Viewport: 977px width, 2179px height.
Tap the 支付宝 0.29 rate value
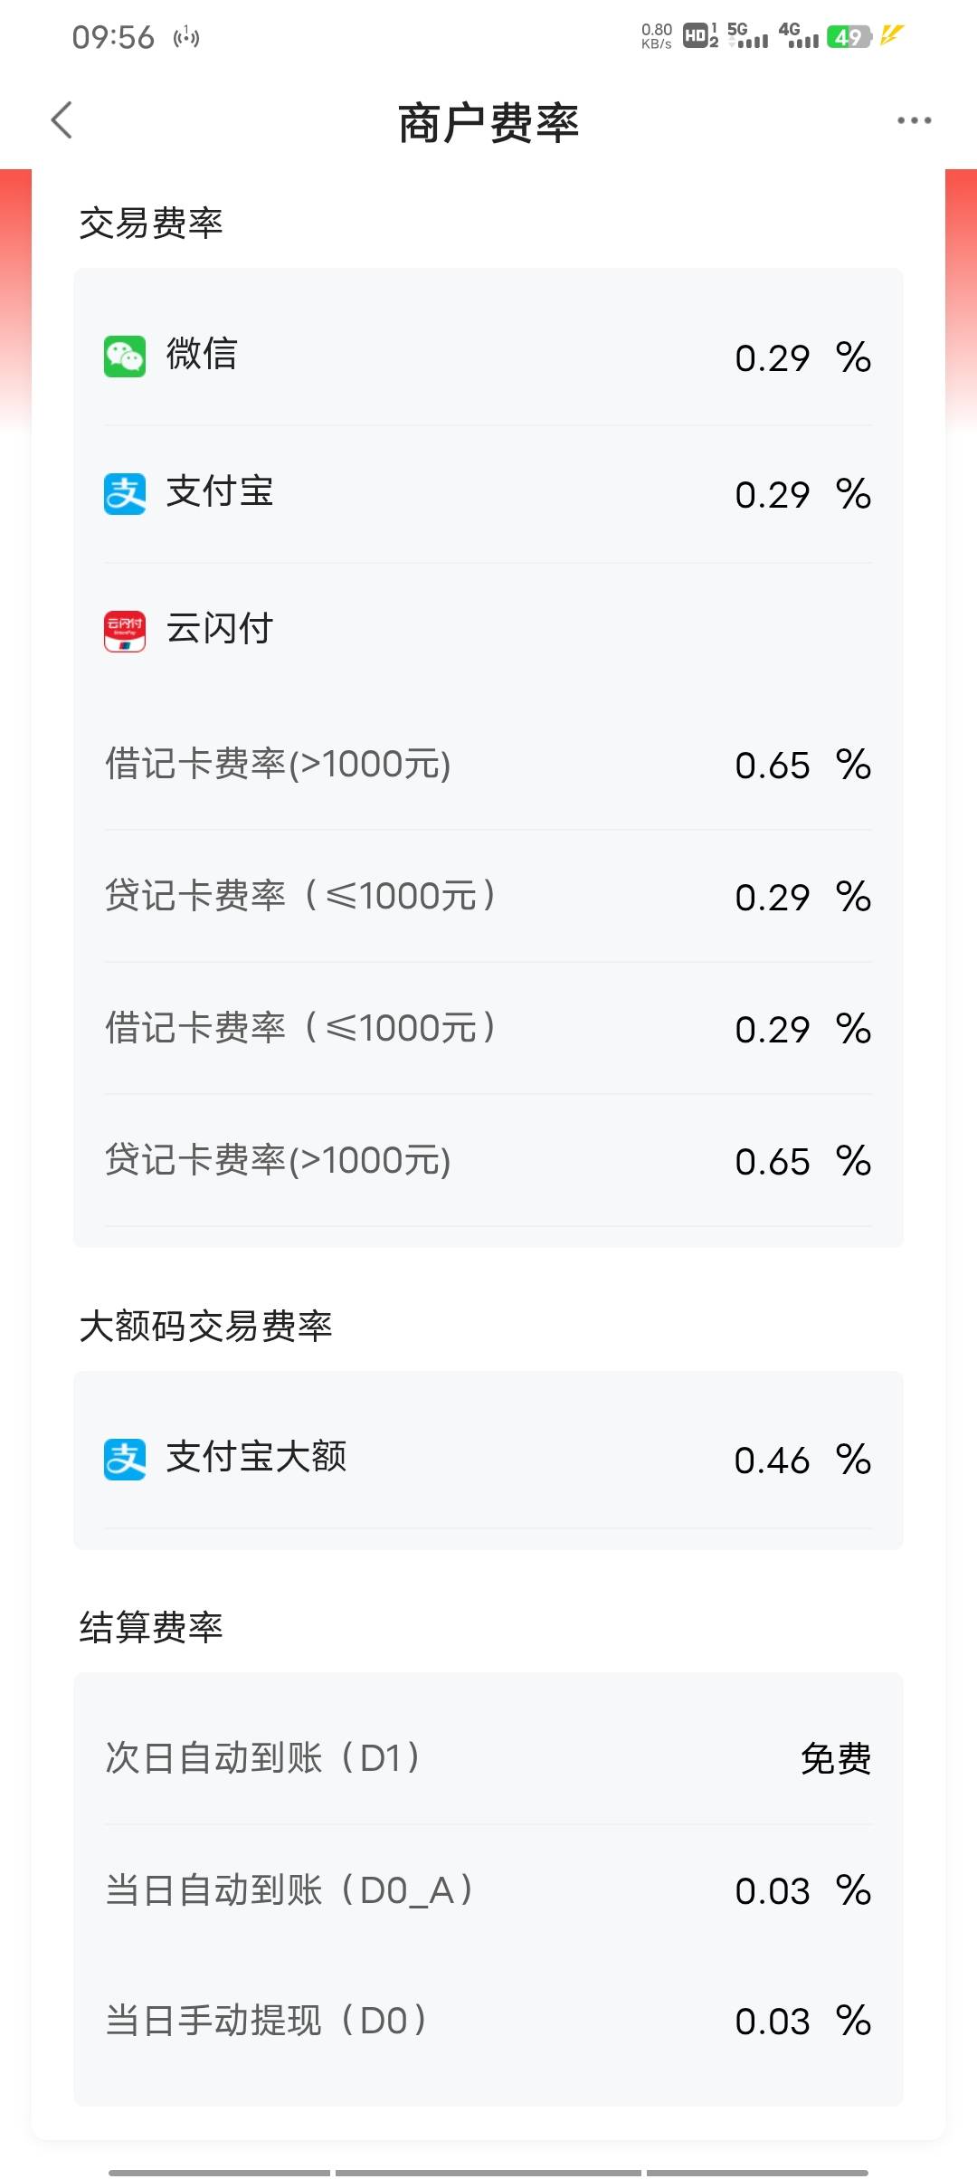(x=772, y=495)
